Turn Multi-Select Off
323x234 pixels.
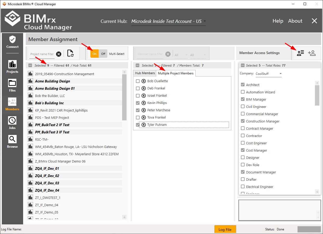pyautogui.click(x=103, y=54)
